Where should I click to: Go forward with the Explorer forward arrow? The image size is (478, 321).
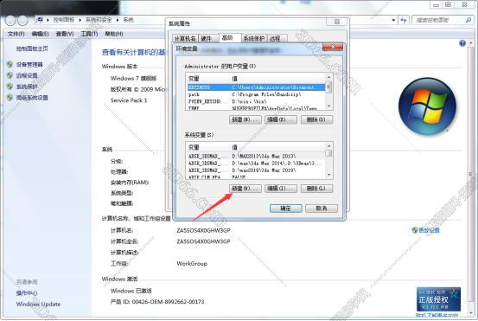click(22, 21)
